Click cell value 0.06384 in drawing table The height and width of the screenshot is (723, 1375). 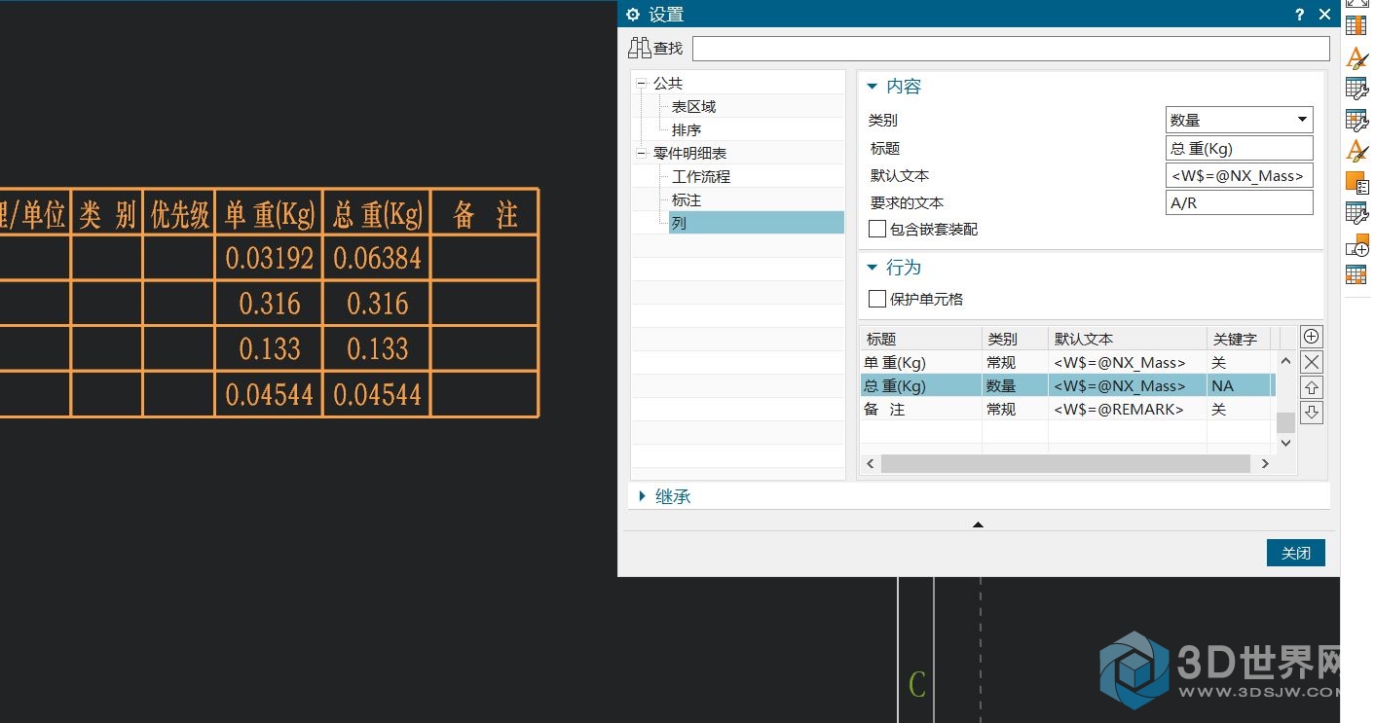(x=377, y=258)
